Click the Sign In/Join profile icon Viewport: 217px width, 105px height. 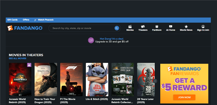pos(203,27)
